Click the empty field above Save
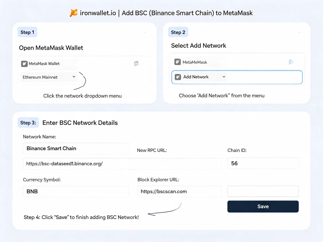This screenshot has width=323, height=242. [x=263, y=191]
